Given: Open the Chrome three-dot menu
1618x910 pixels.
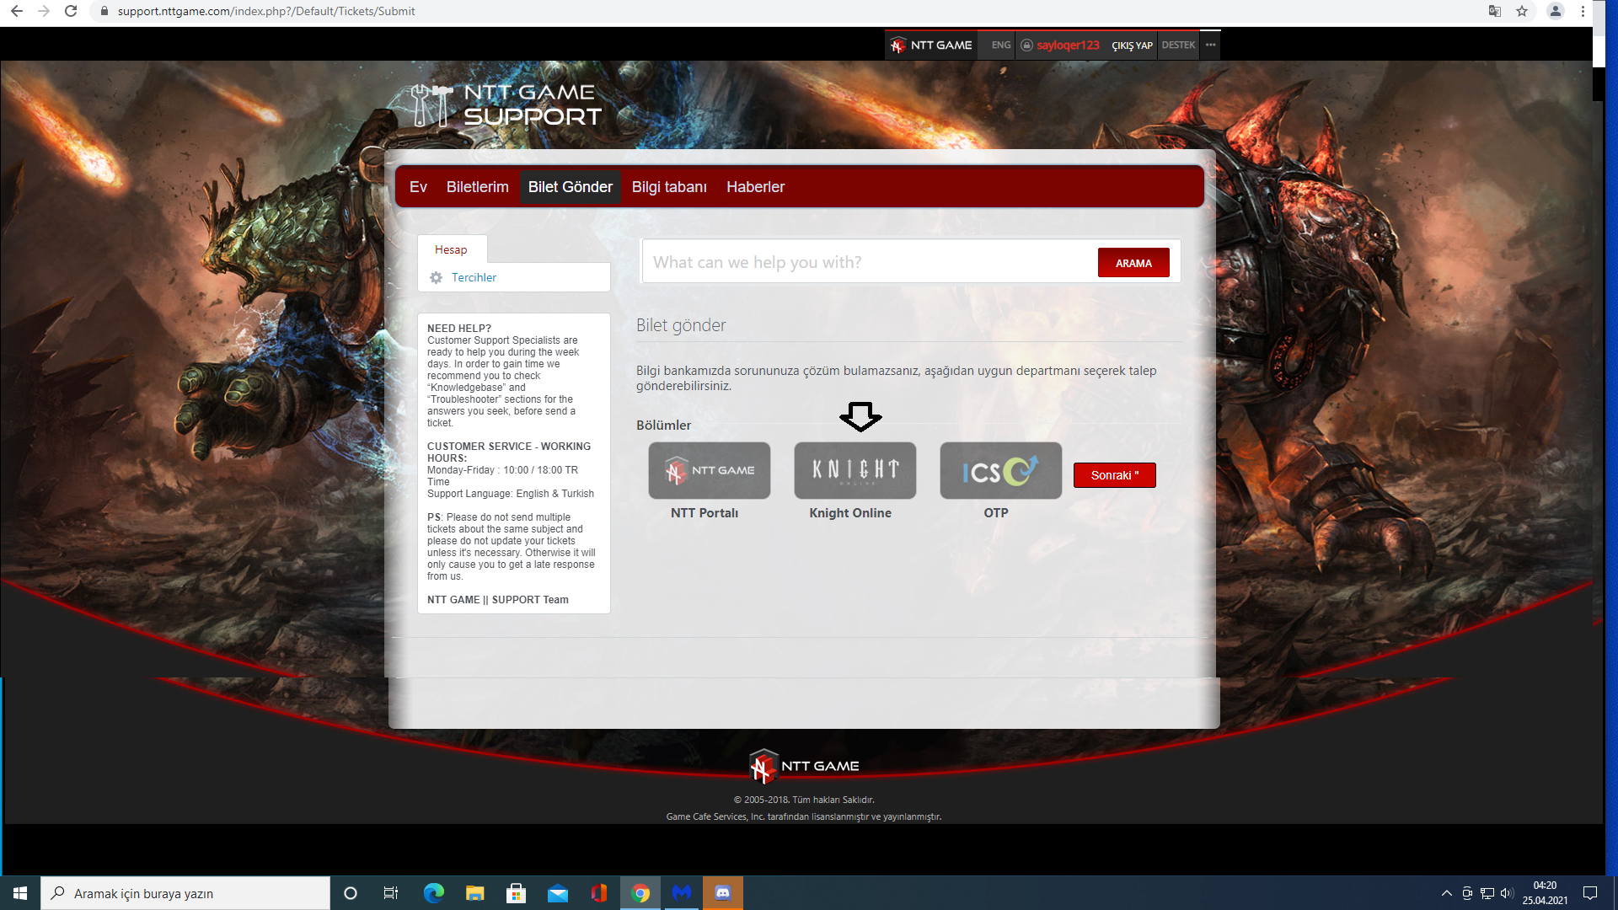Looking at the screenshot, I should tap(1583, 11).
